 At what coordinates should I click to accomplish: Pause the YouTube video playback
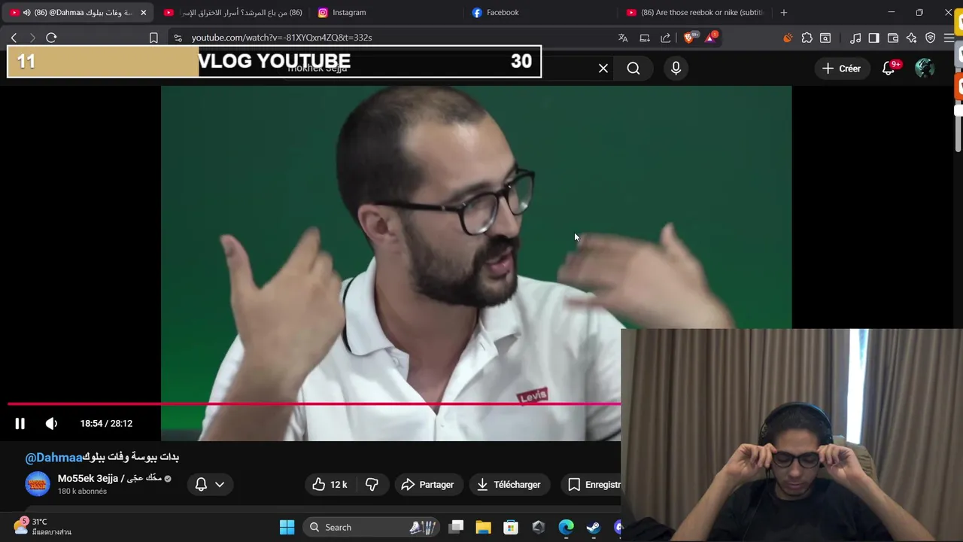pos(20,424)
